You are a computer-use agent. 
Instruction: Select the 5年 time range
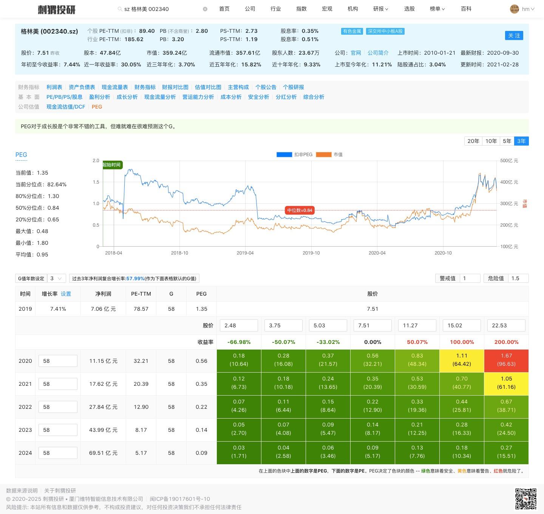[507, 141]
